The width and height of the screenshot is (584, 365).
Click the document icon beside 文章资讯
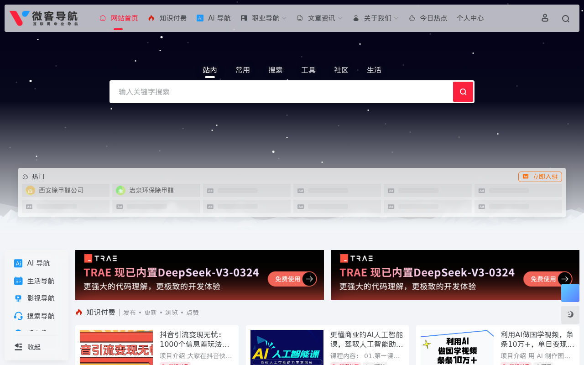pos(300,18)
